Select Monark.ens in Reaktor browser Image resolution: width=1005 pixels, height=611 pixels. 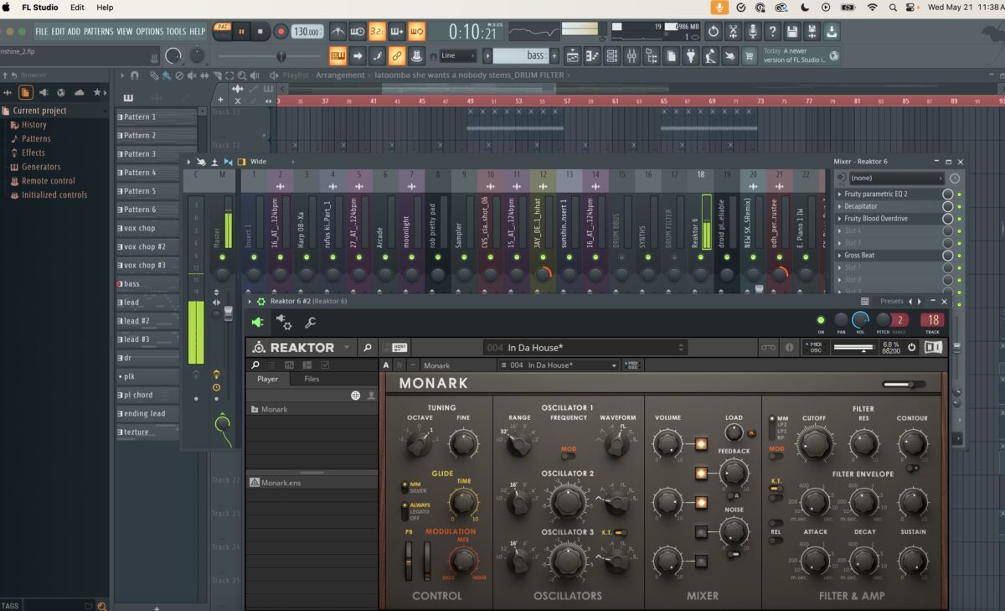coord(281,483)
